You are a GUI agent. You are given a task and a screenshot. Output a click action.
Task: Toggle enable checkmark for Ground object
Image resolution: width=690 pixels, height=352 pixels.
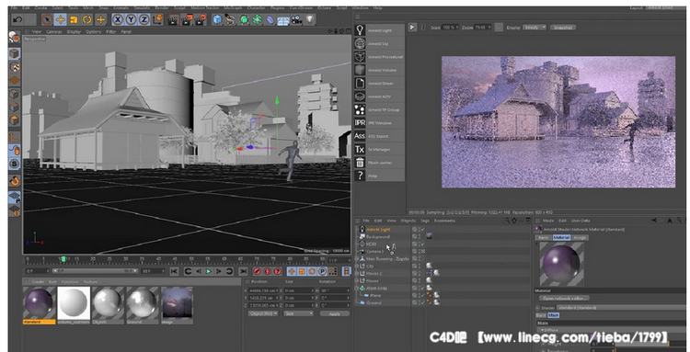tap(422, 302)
